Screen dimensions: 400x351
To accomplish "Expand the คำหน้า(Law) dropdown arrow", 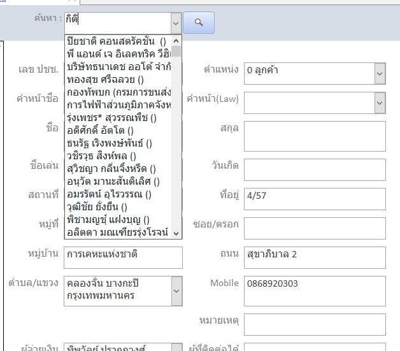I will (x=380, y=103).
